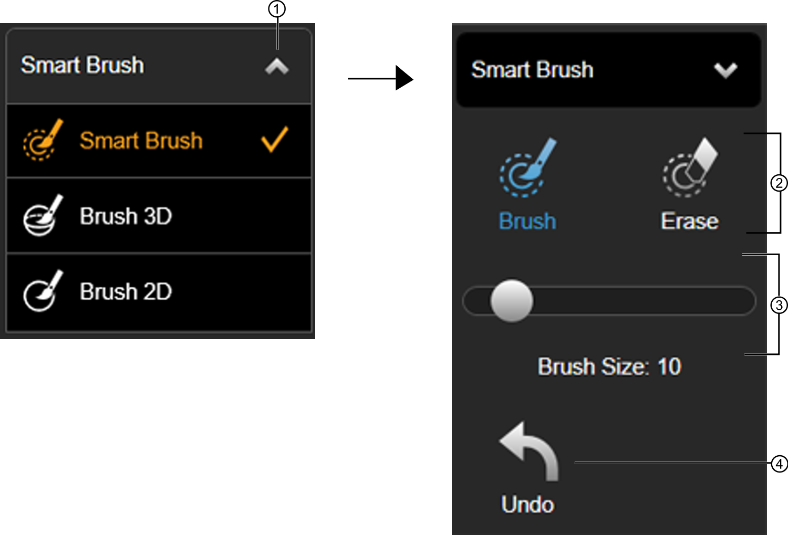Switch to the Erase tool icon
This screenshot has width=788, height=535.
pyautogui.click(x=690, y=167)
